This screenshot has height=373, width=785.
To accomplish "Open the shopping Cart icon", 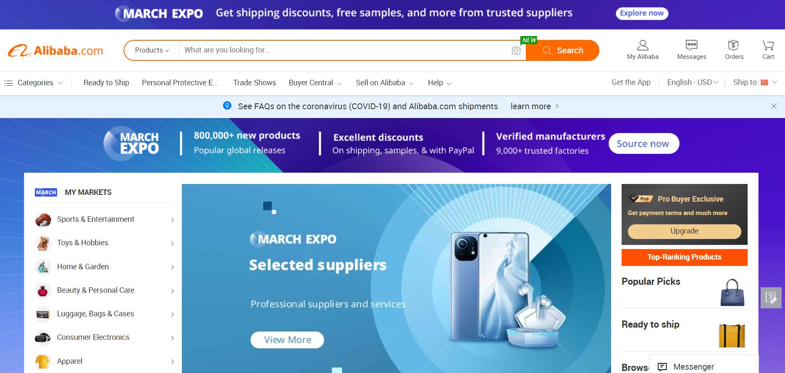I will coord(768,45).
